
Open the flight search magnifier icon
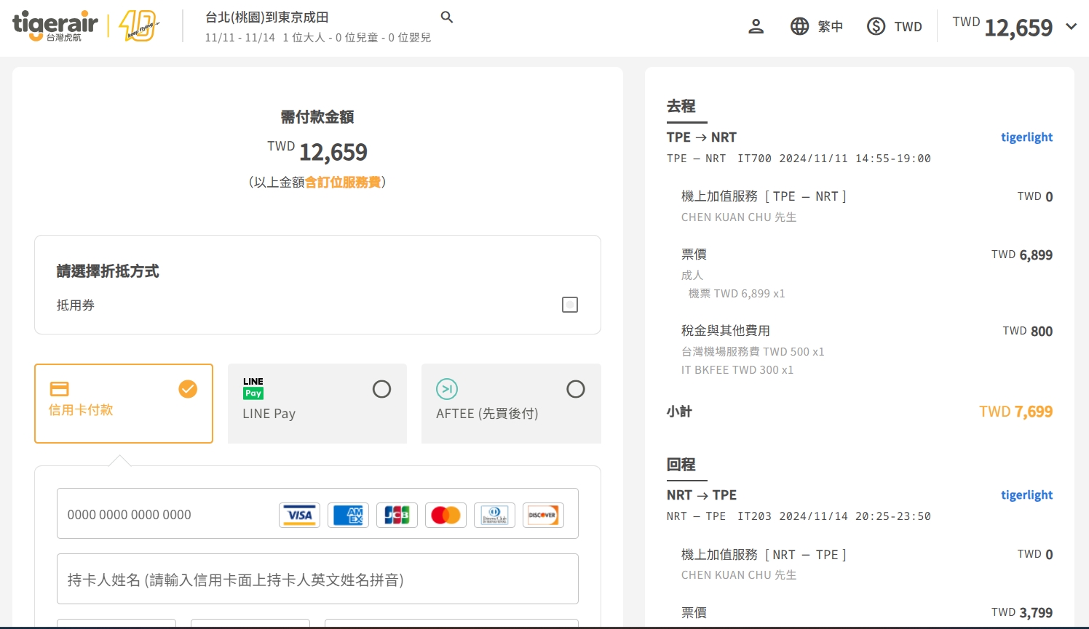click(x=447, y=17)
